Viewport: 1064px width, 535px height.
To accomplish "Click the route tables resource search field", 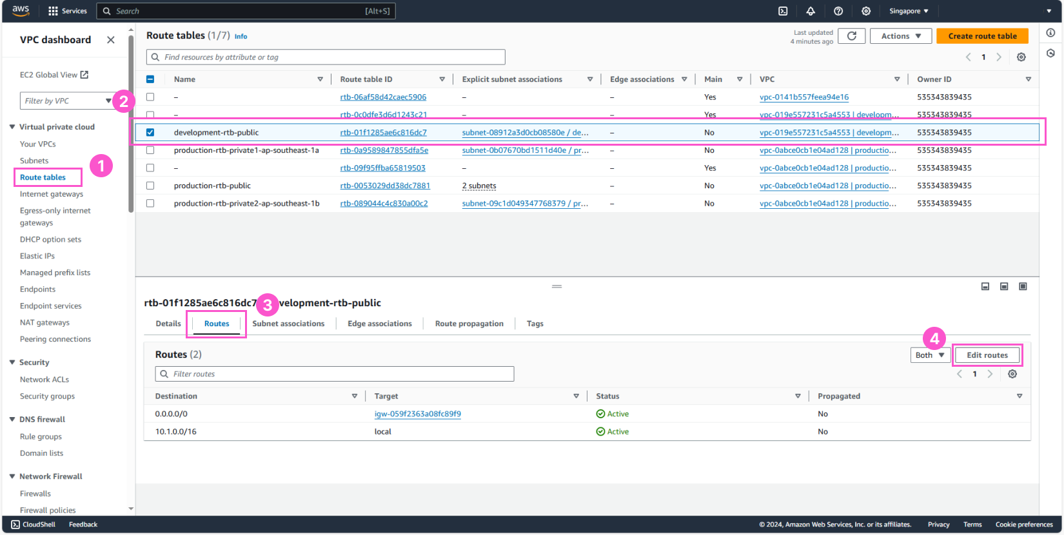I will coord(326,57).
